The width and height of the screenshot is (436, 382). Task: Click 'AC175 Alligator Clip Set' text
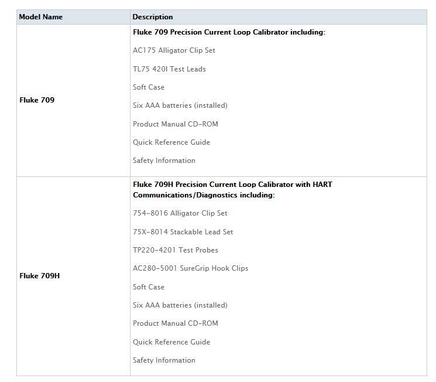[x=174, y=50]
